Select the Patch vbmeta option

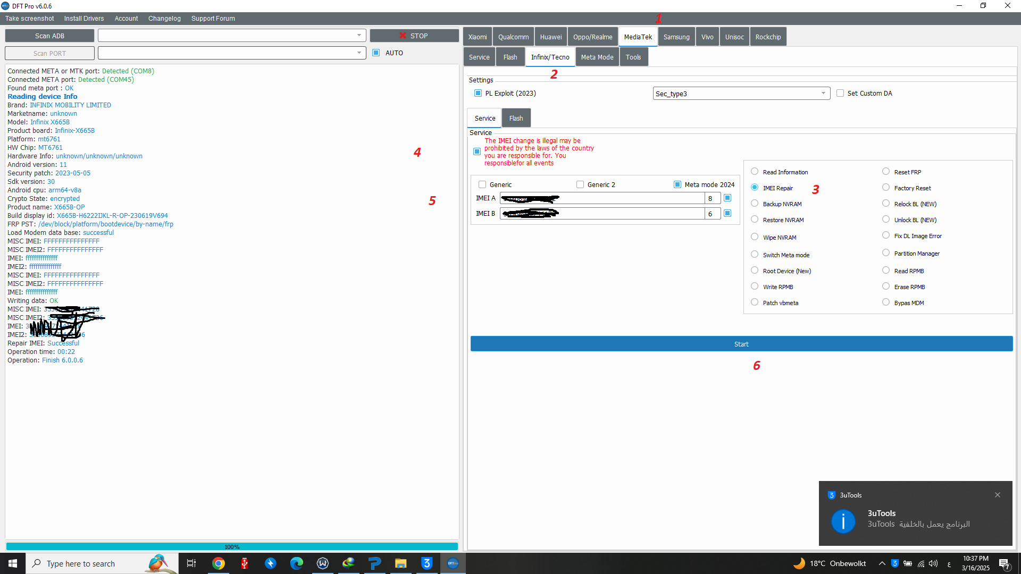tap(755, 302)
